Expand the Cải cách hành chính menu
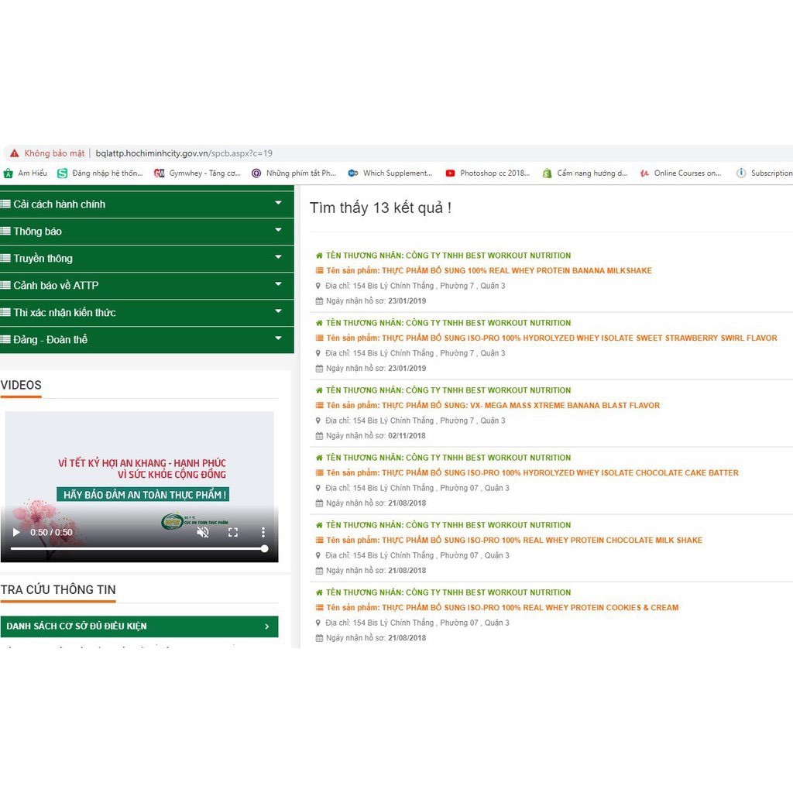The width and height of the screenshot is (793, 793). click(146, 204)
